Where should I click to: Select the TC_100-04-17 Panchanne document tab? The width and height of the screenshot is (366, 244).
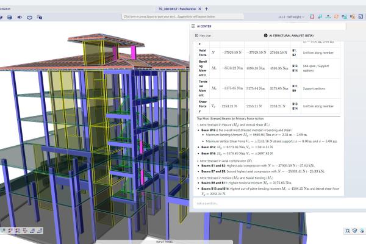(177, 9)
